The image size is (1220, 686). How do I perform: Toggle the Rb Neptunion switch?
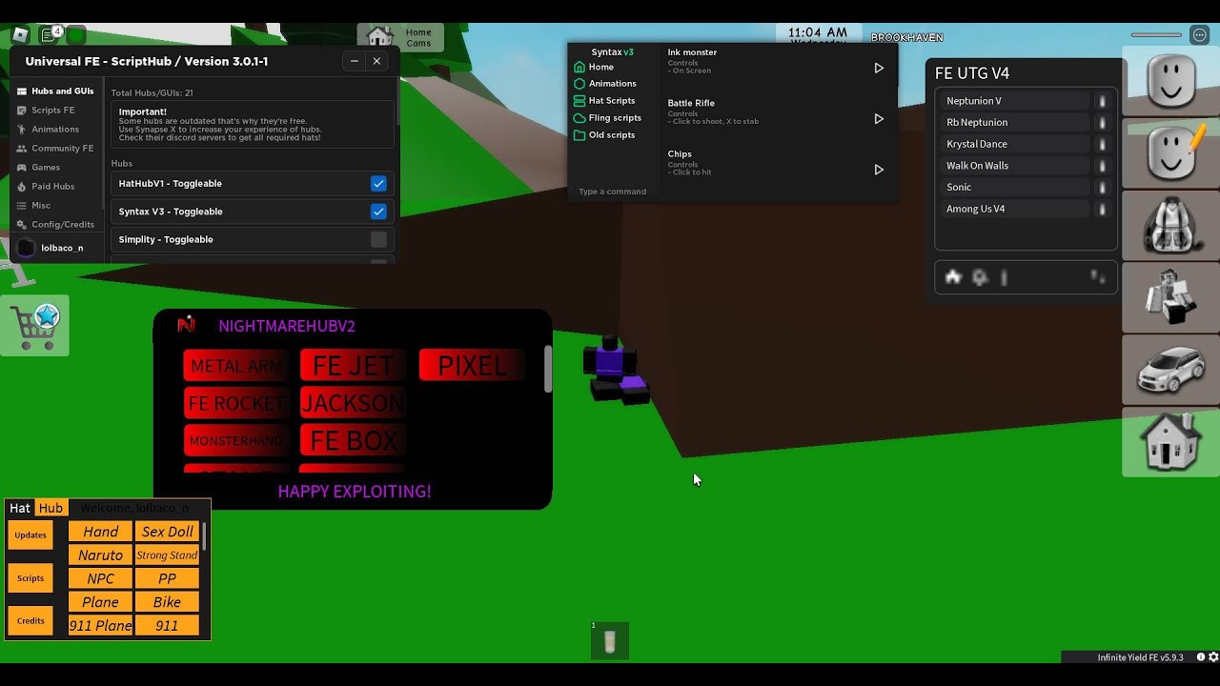[1102, 122]
